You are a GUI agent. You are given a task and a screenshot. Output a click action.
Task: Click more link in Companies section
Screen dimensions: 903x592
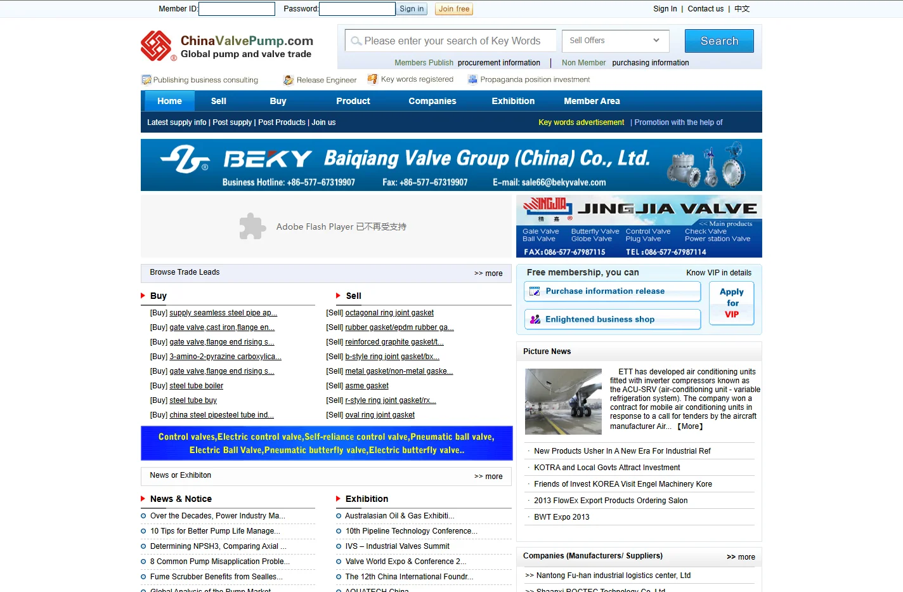[x=741, y=557]
